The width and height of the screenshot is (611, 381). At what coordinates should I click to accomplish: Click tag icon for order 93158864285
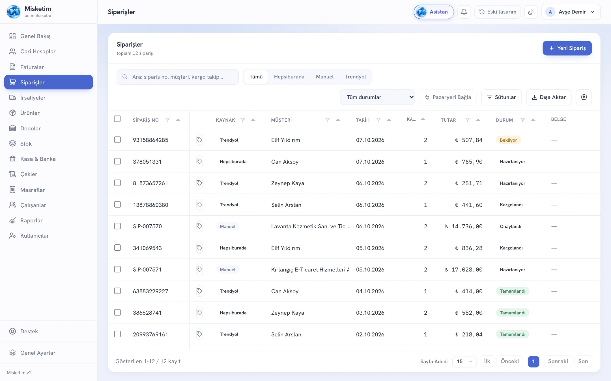[199, 140]
